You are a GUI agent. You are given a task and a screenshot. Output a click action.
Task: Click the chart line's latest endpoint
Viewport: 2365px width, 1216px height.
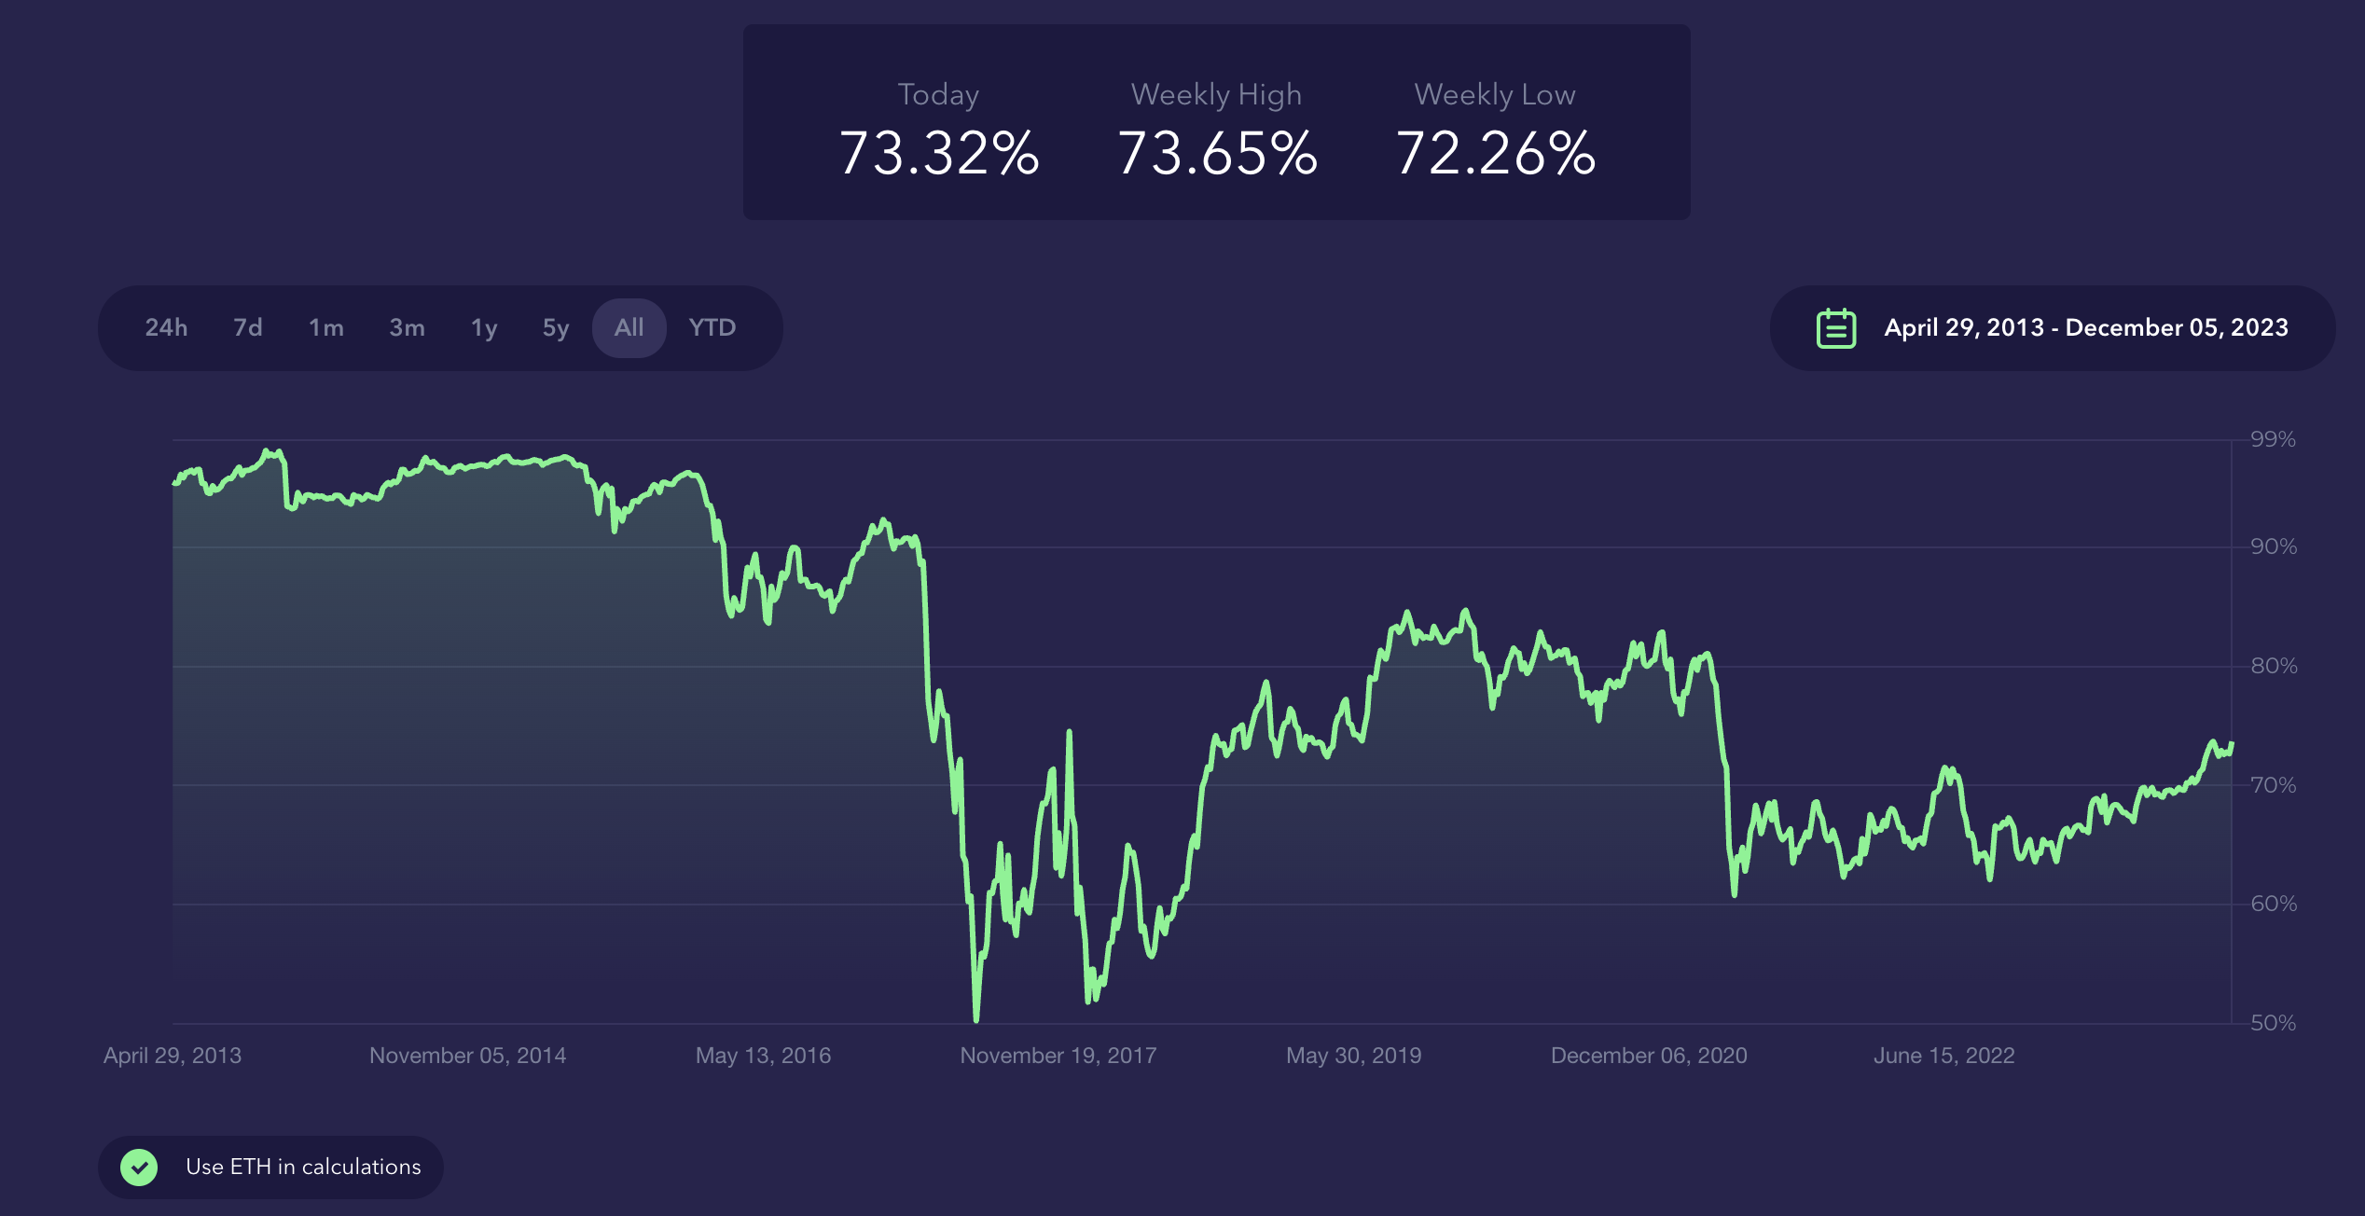[2232, 744]
